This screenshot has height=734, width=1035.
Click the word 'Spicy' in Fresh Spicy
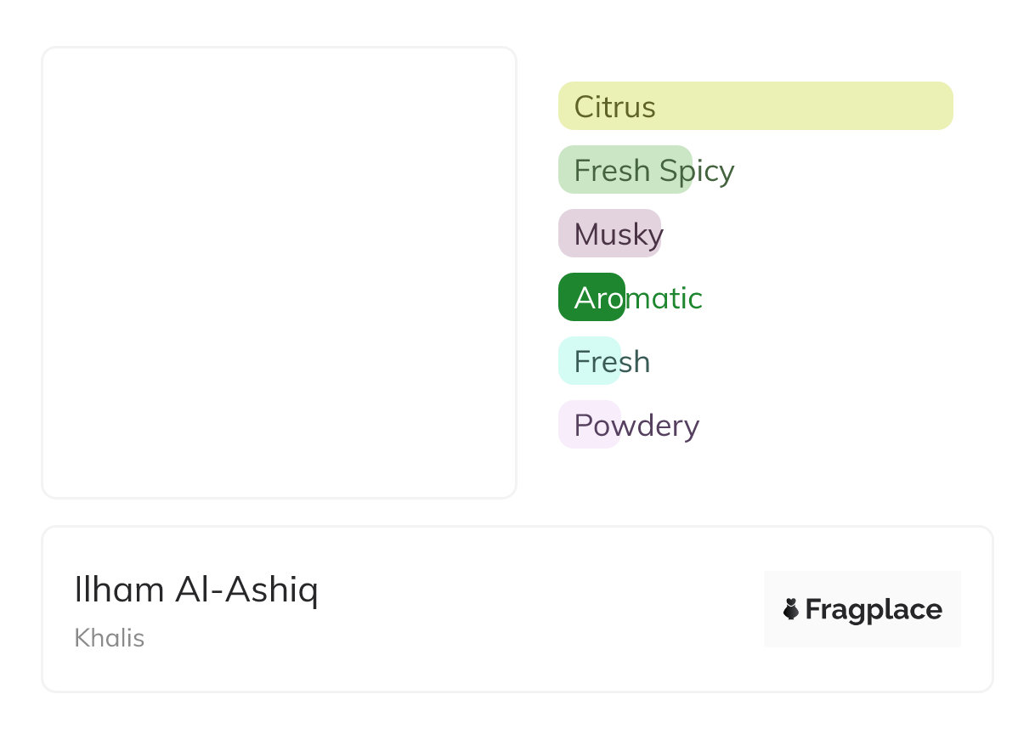(697, 171)
